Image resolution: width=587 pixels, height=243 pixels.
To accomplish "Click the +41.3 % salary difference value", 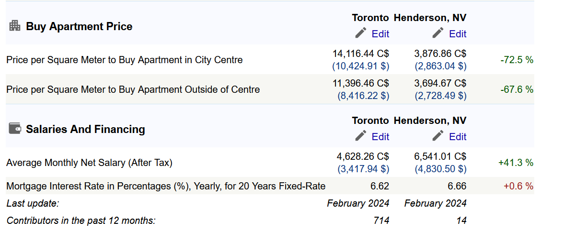I will pos(516,163).
